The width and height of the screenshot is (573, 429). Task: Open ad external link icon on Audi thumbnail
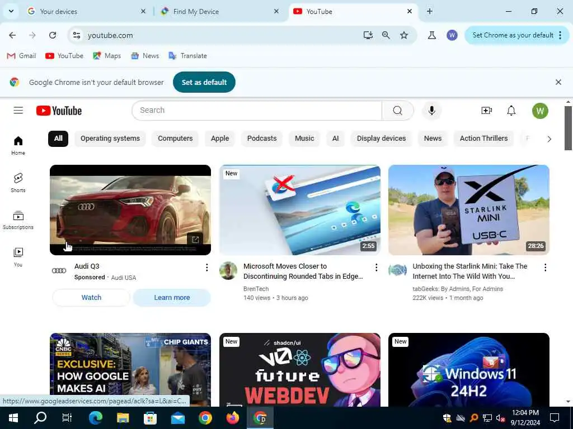coord(195,240)
